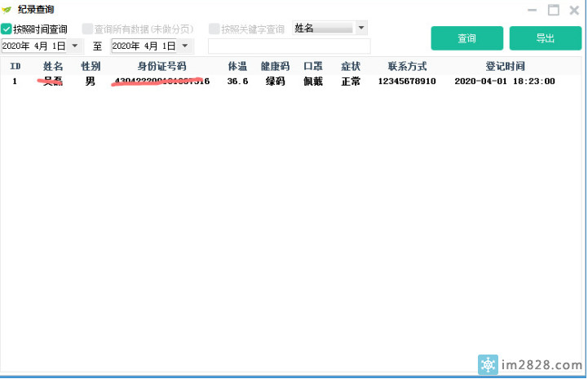Viewport: 588px width, 379px height.
Task: Sort by the ID column header
Action: 15,66
